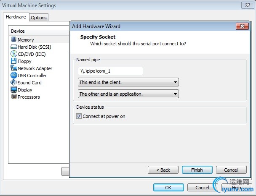Click Help in Virtual Machine Settings
256x196 pixels.
pyautogui.click(x=237, y=188)
